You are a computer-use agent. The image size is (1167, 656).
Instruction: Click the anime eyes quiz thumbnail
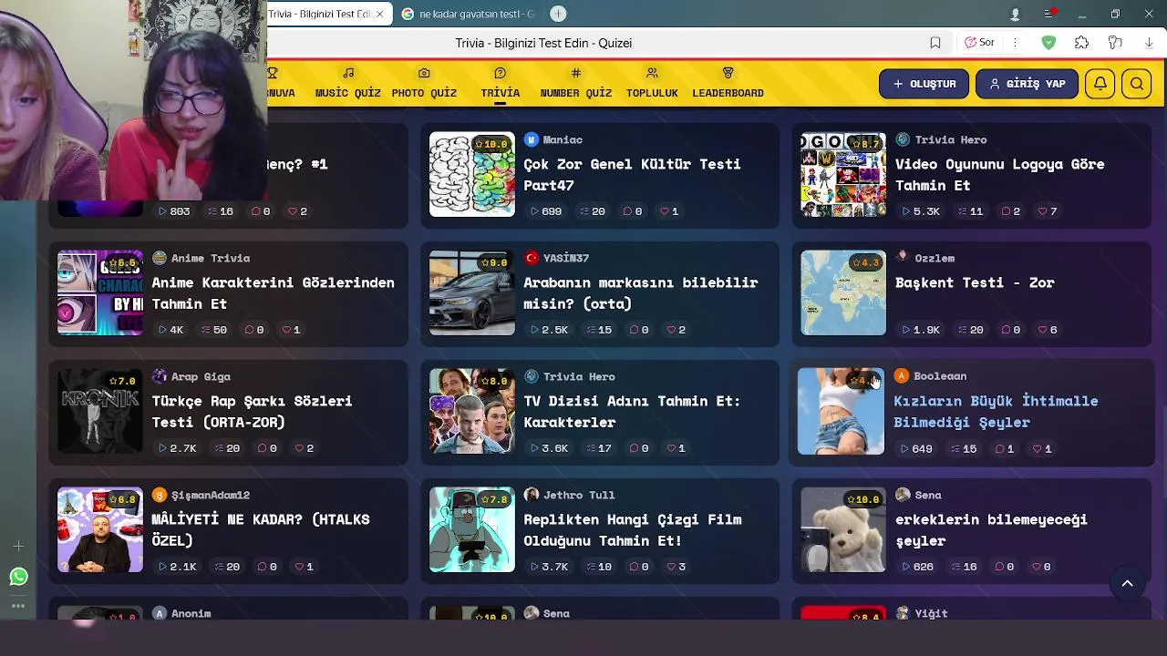point(100,292)
